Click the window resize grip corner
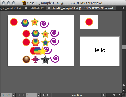Viewport: 126px width, 97px height. click(124, 95)
